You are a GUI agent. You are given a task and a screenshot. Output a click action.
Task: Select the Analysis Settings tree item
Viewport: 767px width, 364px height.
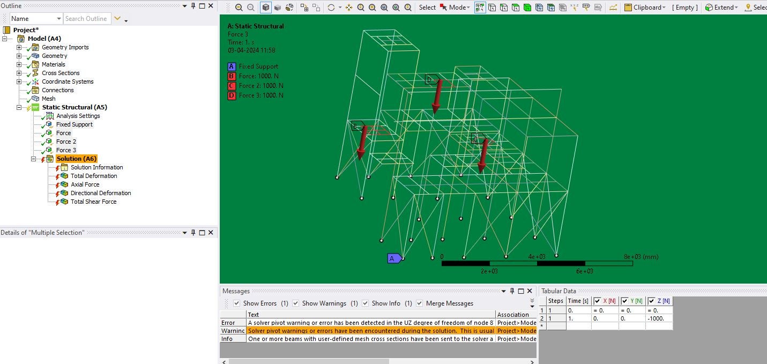(78, 116)
